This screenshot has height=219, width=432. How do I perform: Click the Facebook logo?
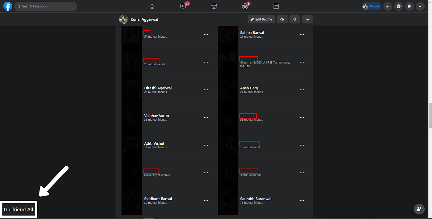point(8,6)
